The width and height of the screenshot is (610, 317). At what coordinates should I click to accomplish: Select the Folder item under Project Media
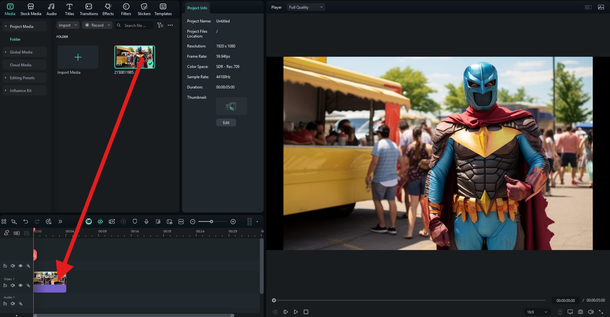point(15,39)
